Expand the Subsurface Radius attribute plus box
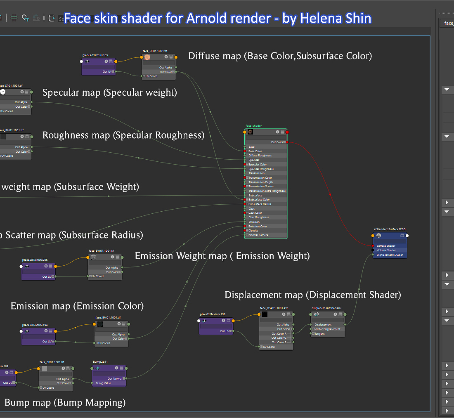The height and width of the screenshot is (418, 454). click(247, 204)
